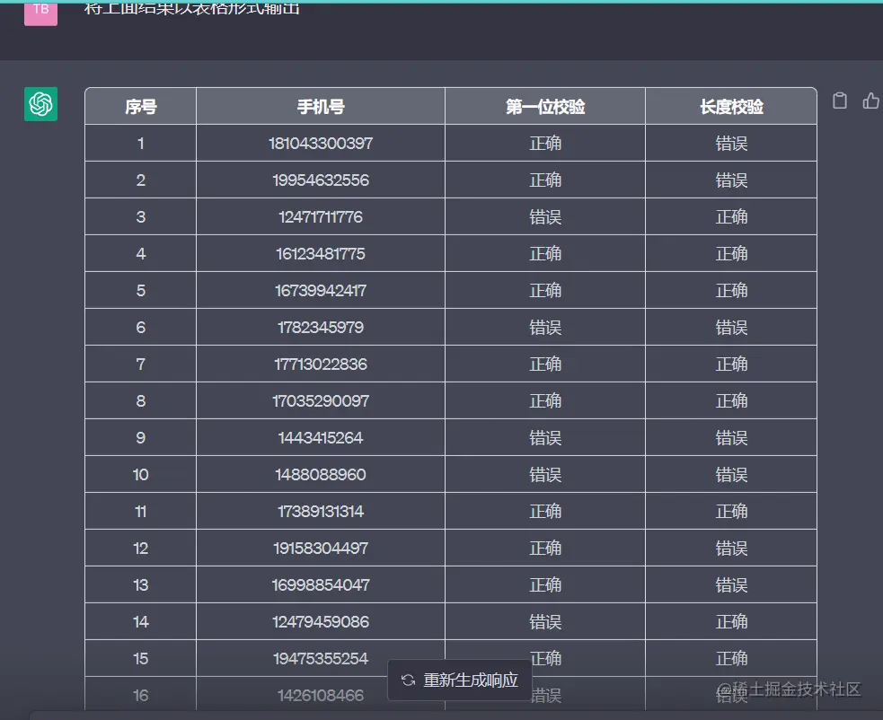Click the 重新生成响应 button

(x=460, y=680)
